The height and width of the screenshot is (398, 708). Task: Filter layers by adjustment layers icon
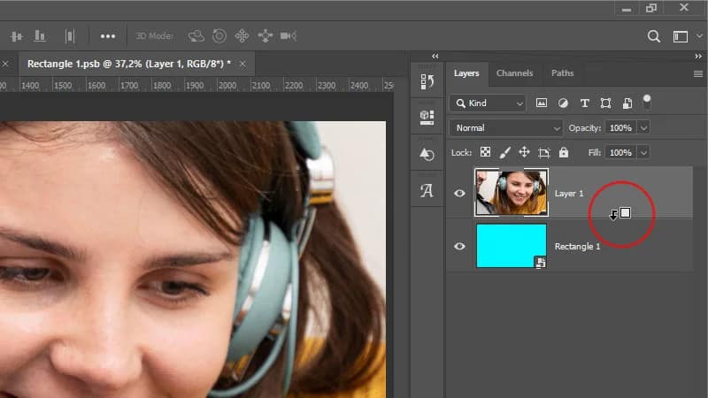(563, 103)
